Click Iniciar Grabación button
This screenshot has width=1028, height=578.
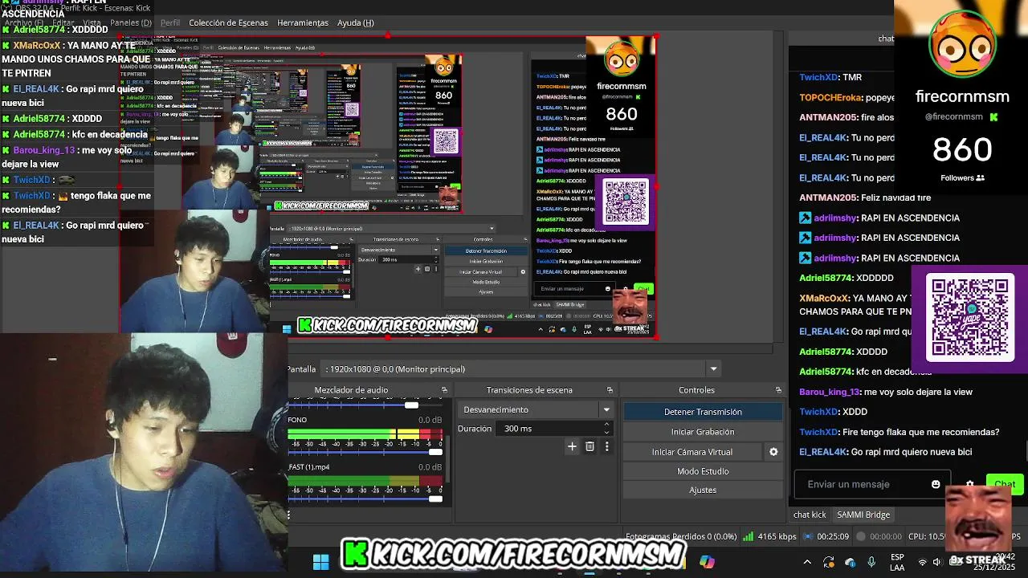(703, 432)
